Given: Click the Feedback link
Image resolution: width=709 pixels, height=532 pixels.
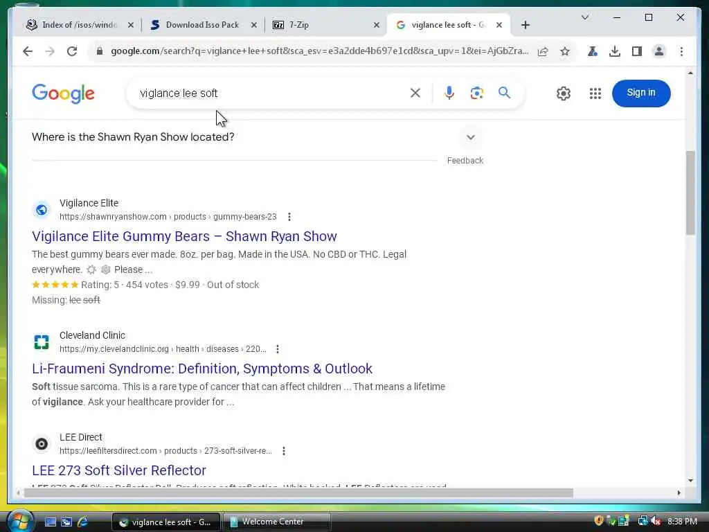Looking at the screenshot, I should coord(465,161).
